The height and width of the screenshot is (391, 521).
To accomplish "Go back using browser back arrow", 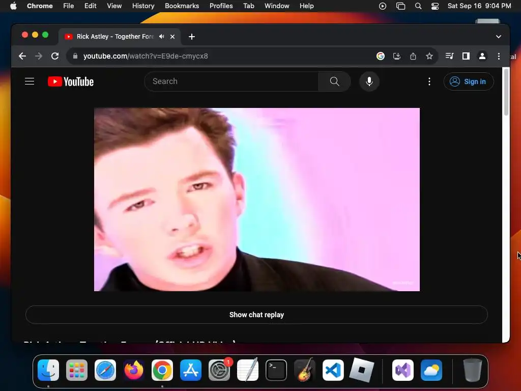I will 22,56.
